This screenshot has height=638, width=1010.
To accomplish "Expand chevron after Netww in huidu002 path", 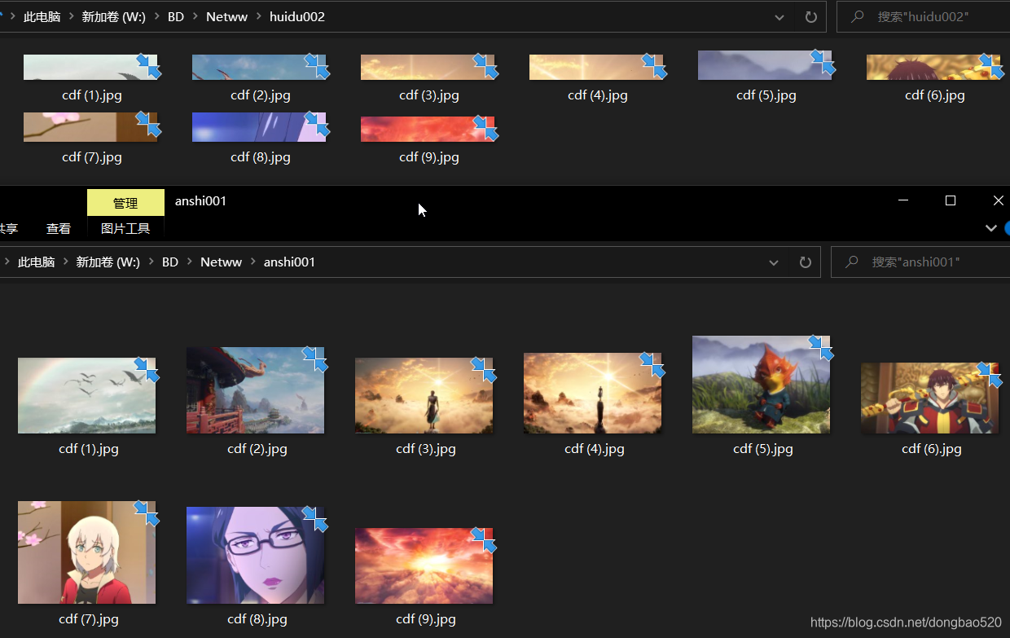I will click(x=259, y=16).
